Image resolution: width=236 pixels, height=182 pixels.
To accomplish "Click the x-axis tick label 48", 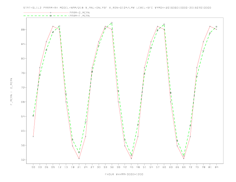I will point(138,167).
